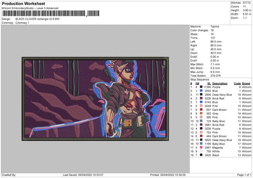Select the Dark Brown swatch with 657 stitches
Image resolution: width=253 pixels, height=178 pixels.
click(x=201, y=110)
